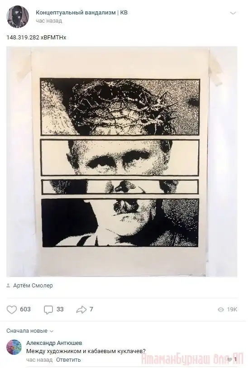Open the community avatar with balaclava
This screenshot has height=368, width=248.
(18, 16)
